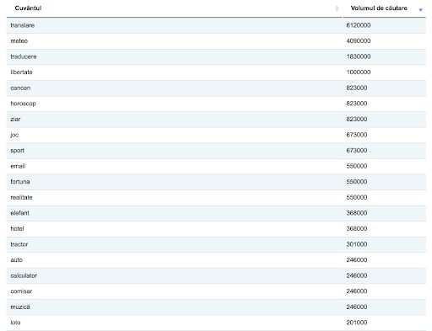This screenshot has height=331, width=432.
Task: Select the word tractor
Action: (19, 244)
